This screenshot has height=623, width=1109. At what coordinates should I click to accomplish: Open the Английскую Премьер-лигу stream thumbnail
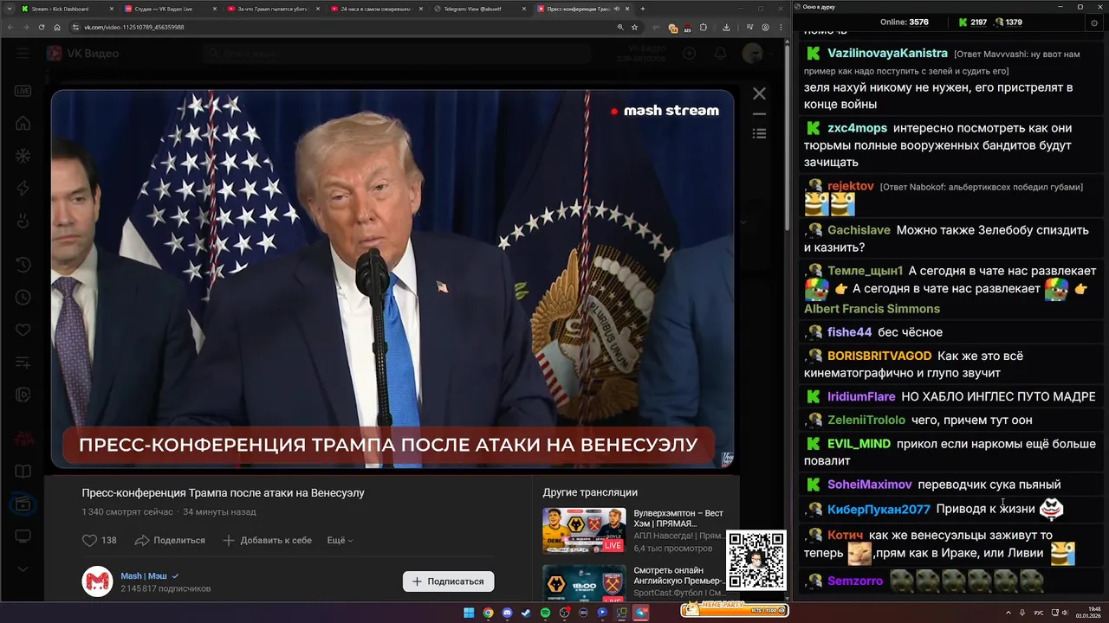tap(584, 582)
